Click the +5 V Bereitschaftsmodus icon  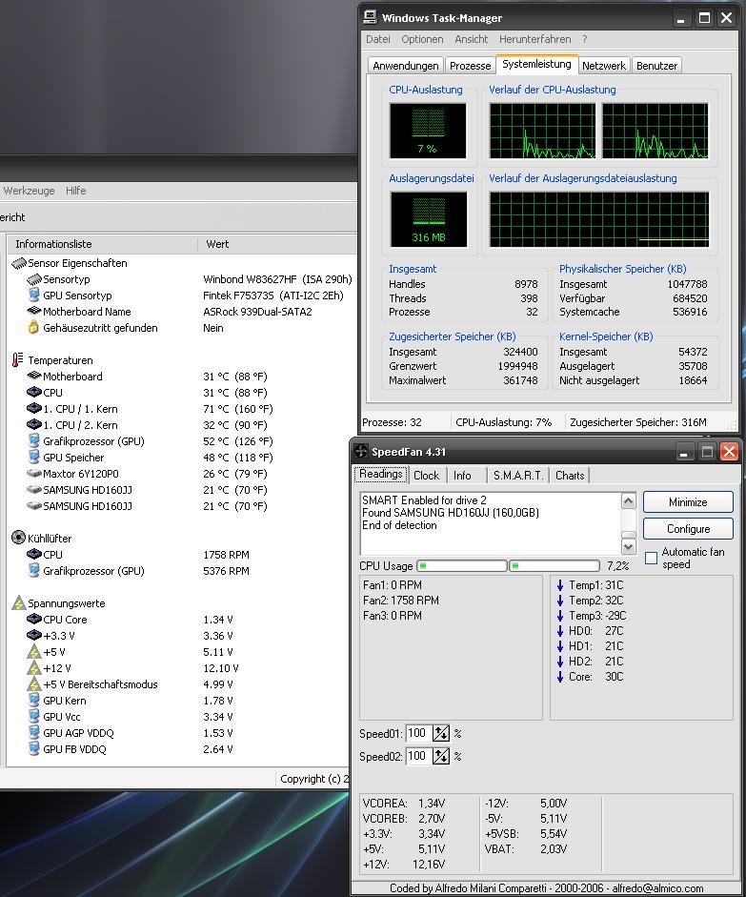pyautogui.click(x=34, y=683)
